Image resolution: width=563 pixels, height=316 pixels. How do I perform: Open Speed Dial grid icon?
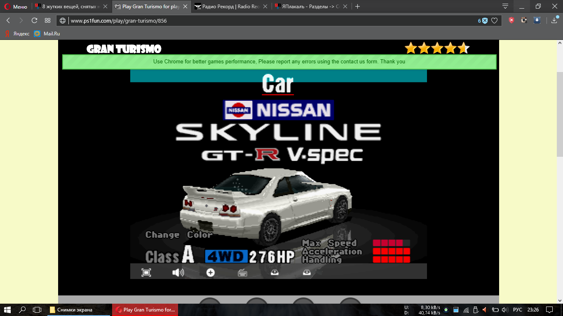pos(47,21)
